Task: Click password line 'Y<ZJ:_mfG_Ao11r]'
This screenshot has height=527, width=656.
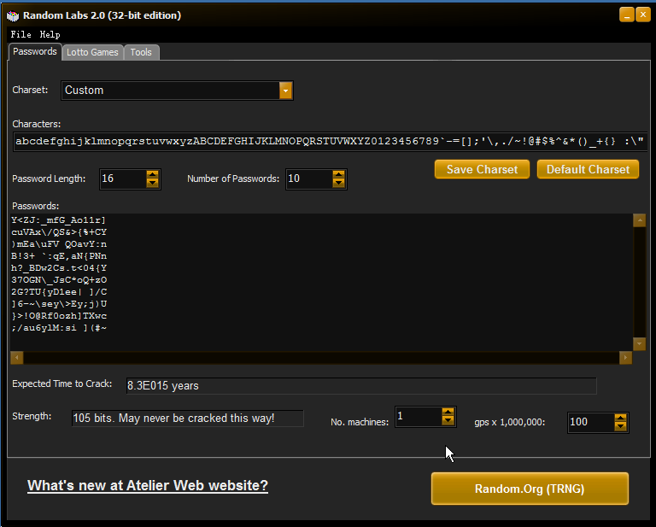Action: click(x=59, y=220)
